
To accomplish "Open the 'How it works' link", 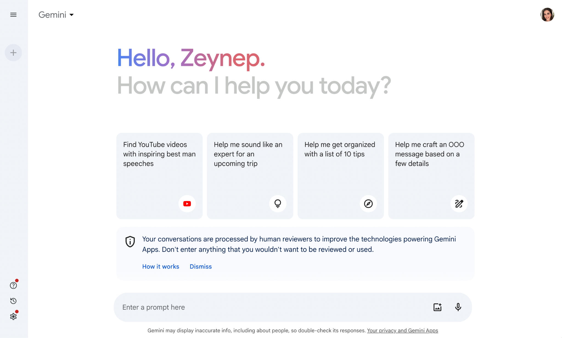I will pyautogui.click(x=161, y=267).
